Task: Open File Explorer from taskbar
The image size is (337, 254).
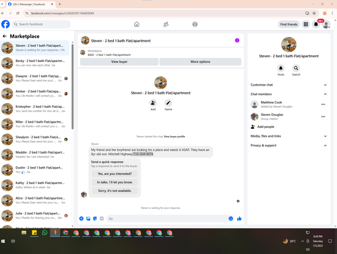Action: point(24,232)
